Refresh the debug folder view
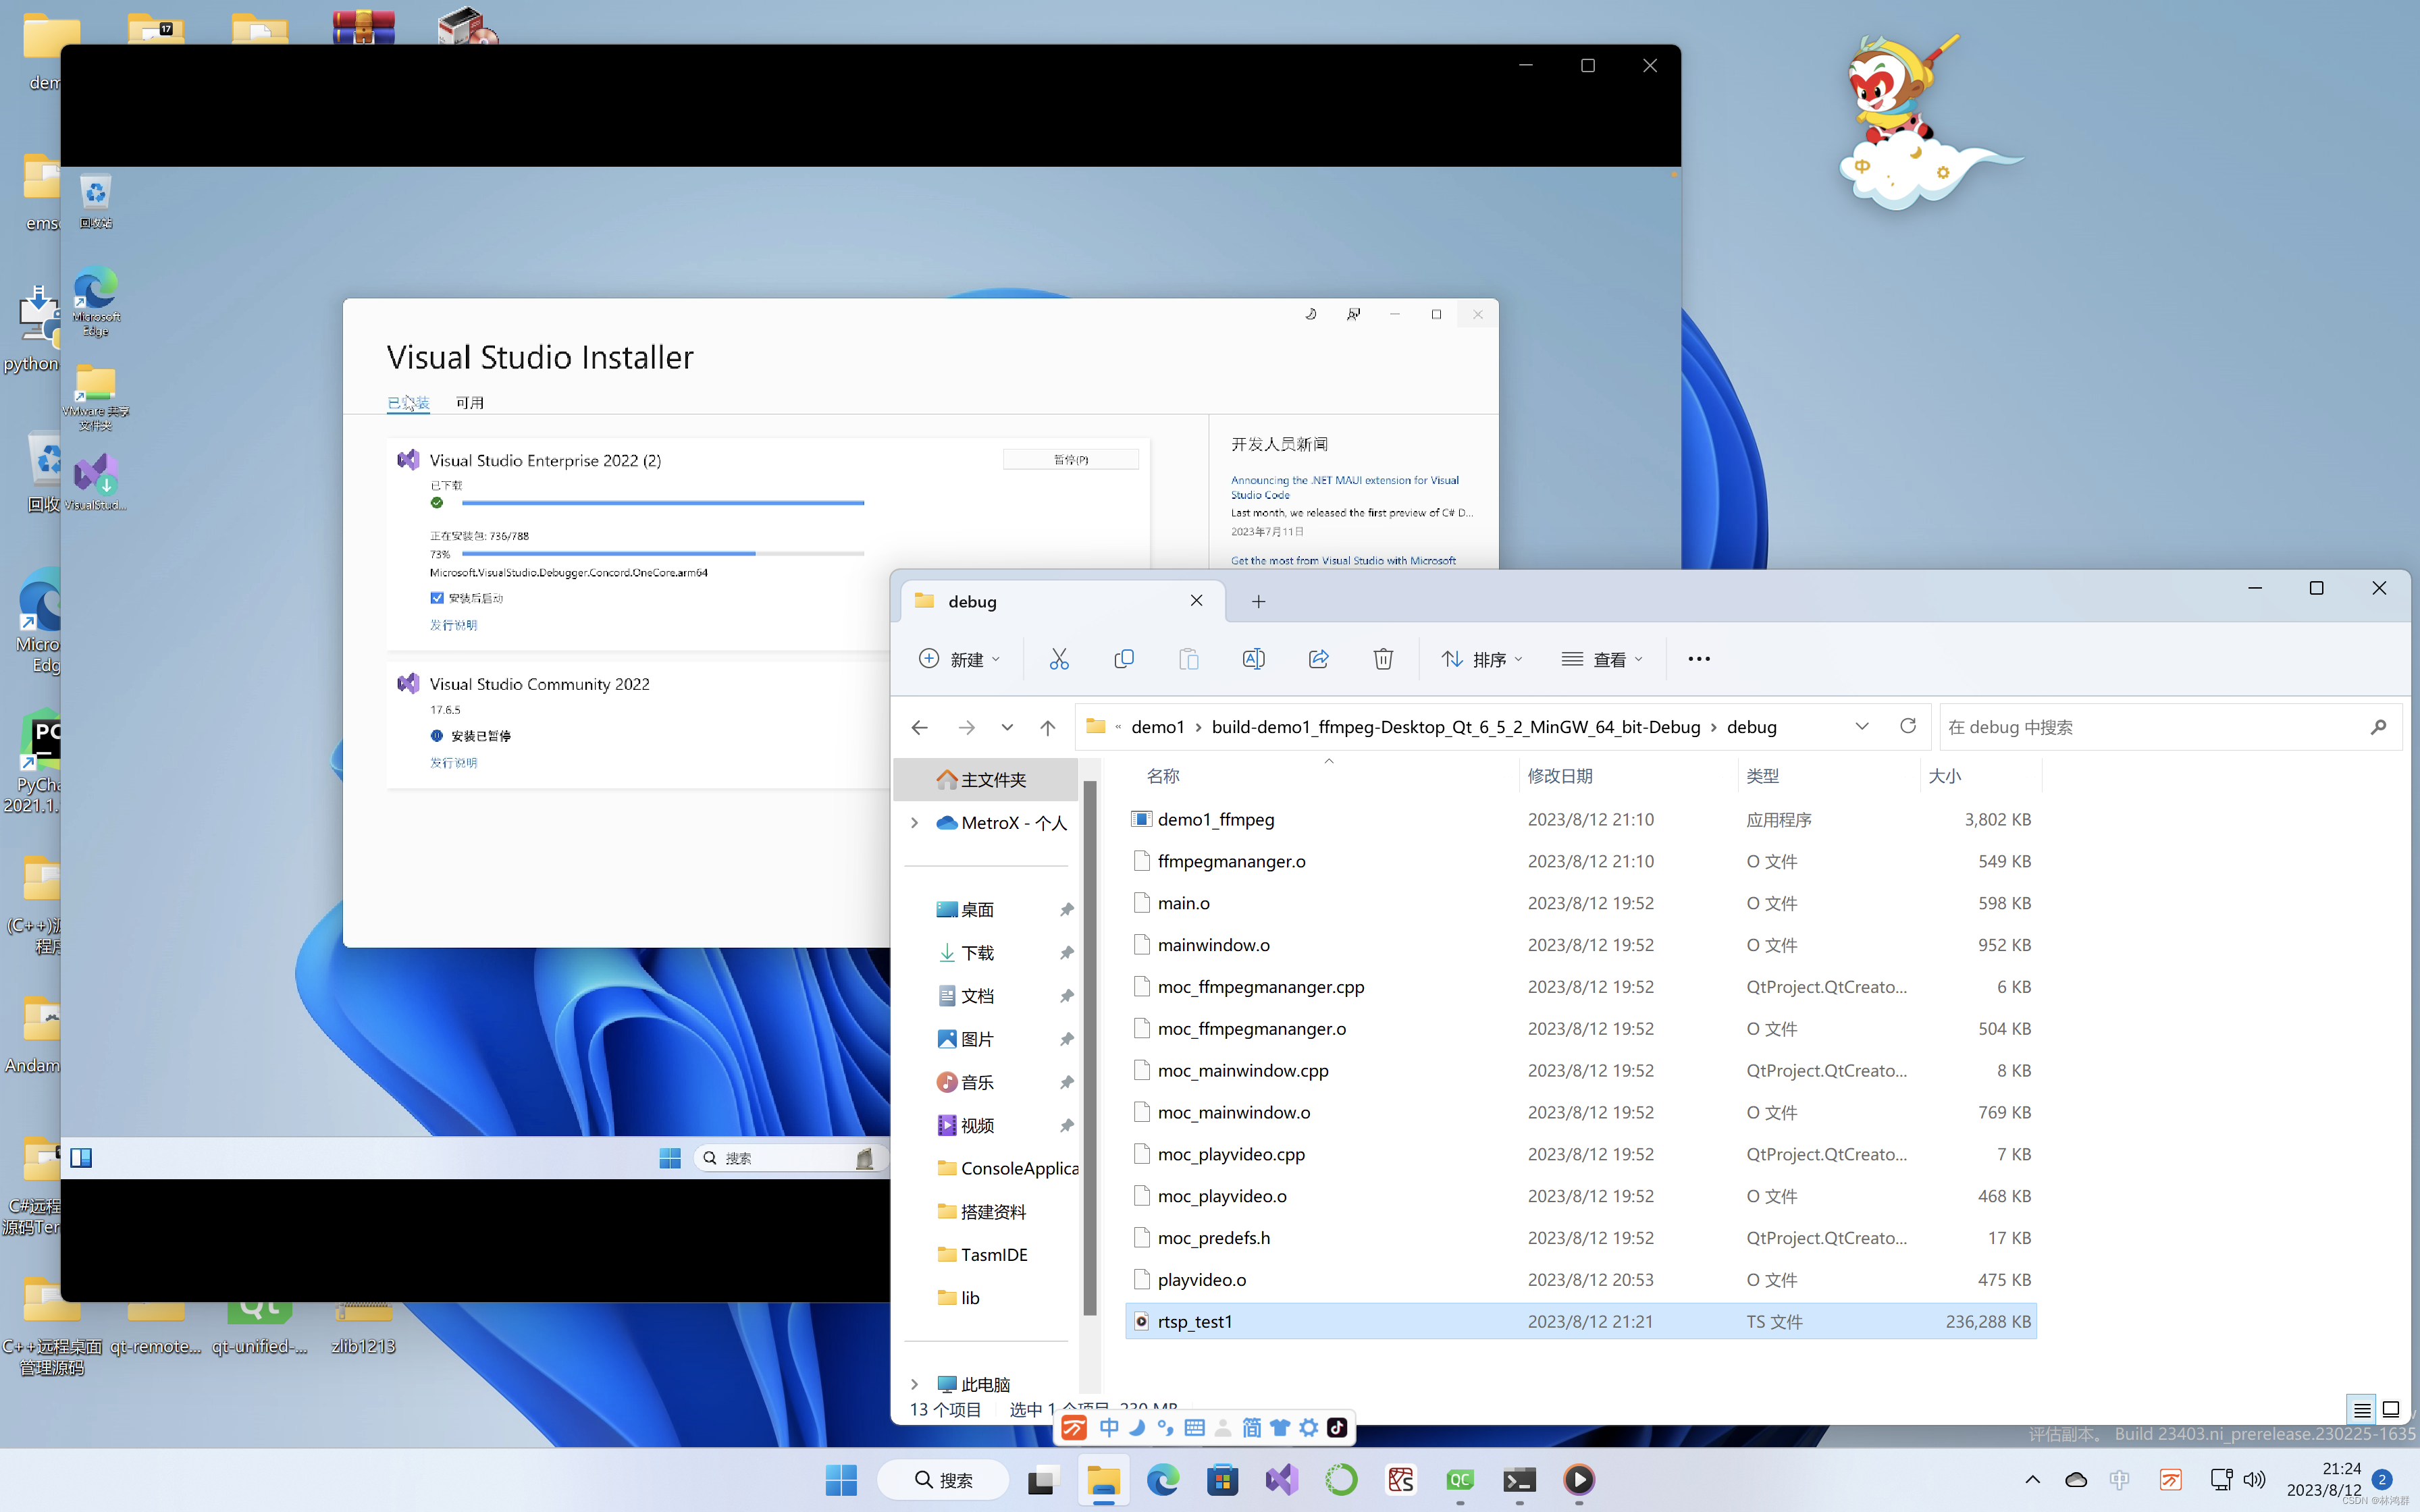 pos(1908,726)
